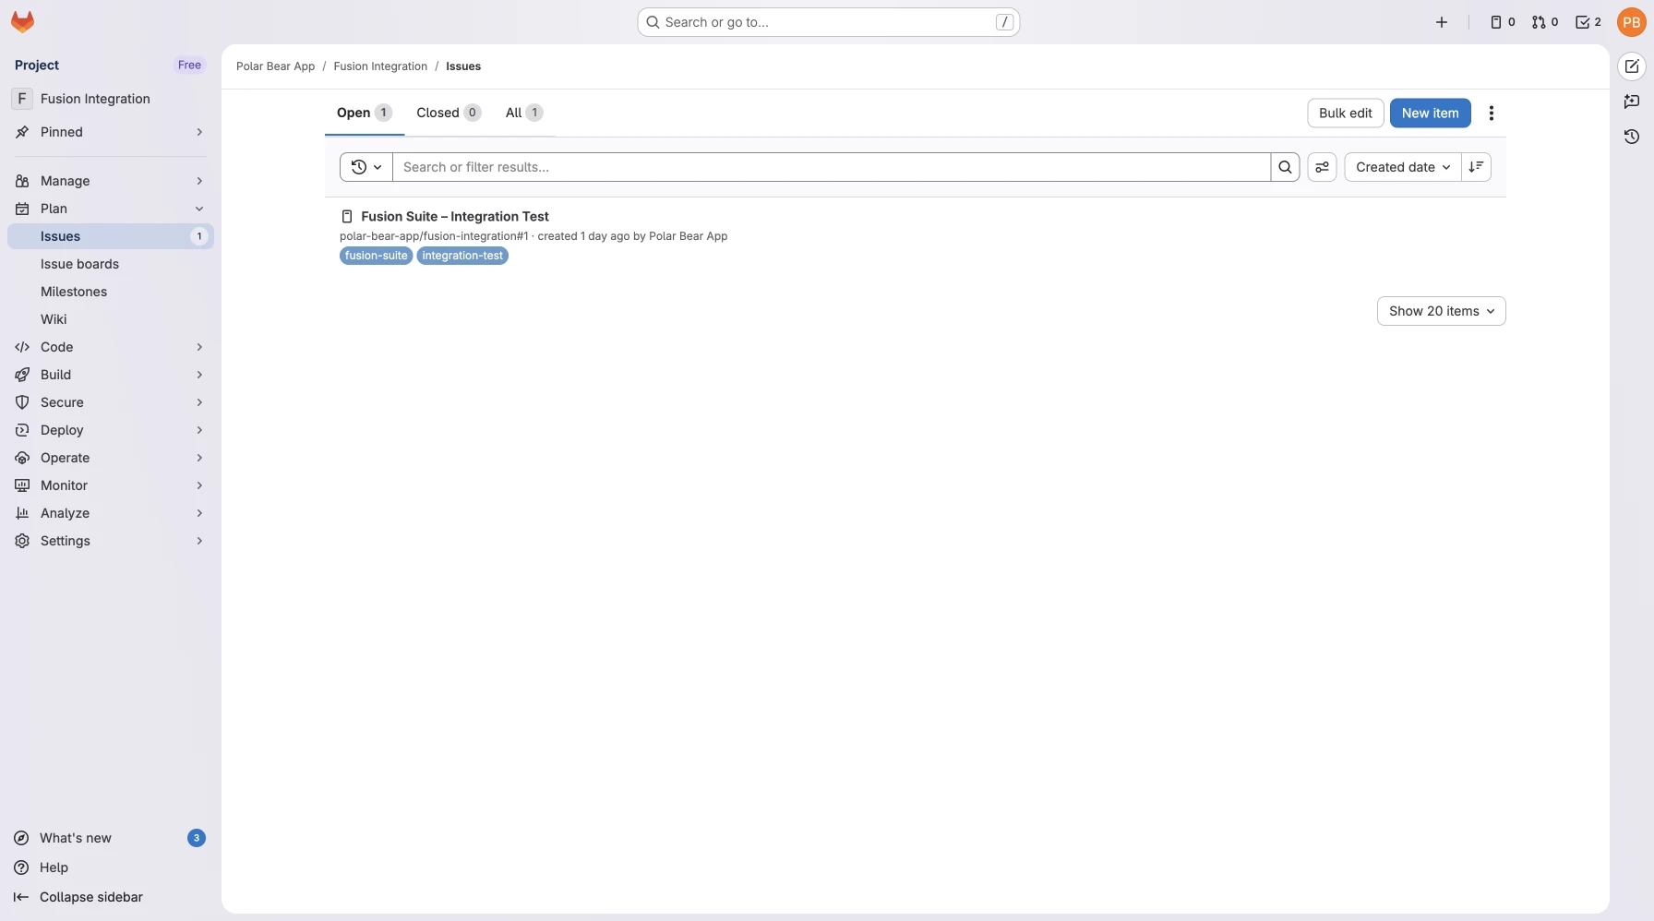
Task: Open the create new plus menu
Action: 1441,22
